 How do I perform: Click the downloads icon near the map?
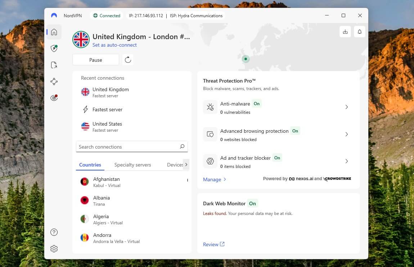pyautogui.click(x=345, y=32)
